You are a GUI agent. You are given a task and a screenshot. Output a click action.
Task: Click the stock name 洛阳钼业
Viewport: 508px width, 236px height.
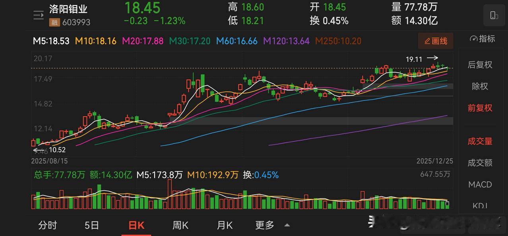coord(68,9)
